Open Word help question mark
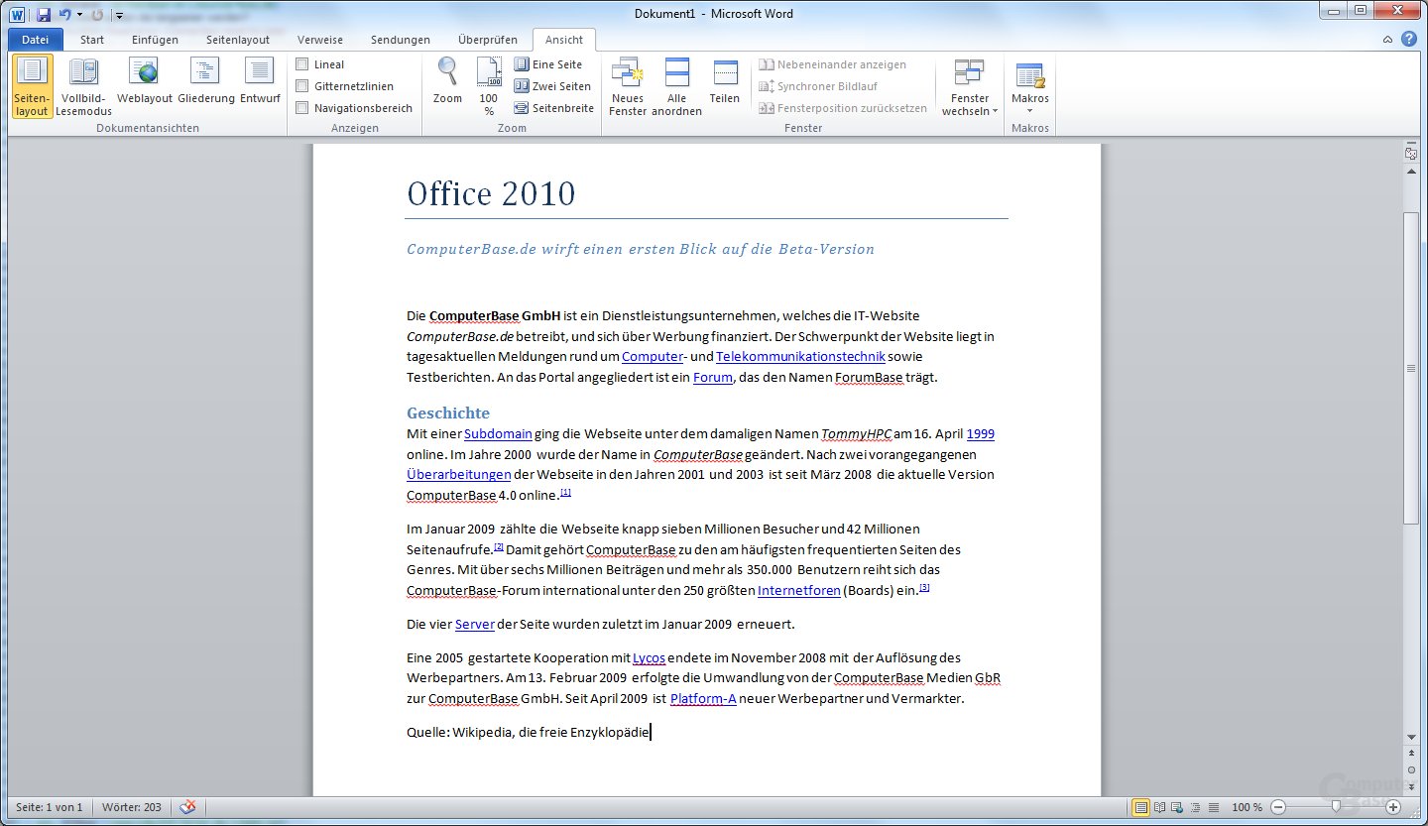The width and height of the screenshot is (1428, 826). tap(1408, 40)
